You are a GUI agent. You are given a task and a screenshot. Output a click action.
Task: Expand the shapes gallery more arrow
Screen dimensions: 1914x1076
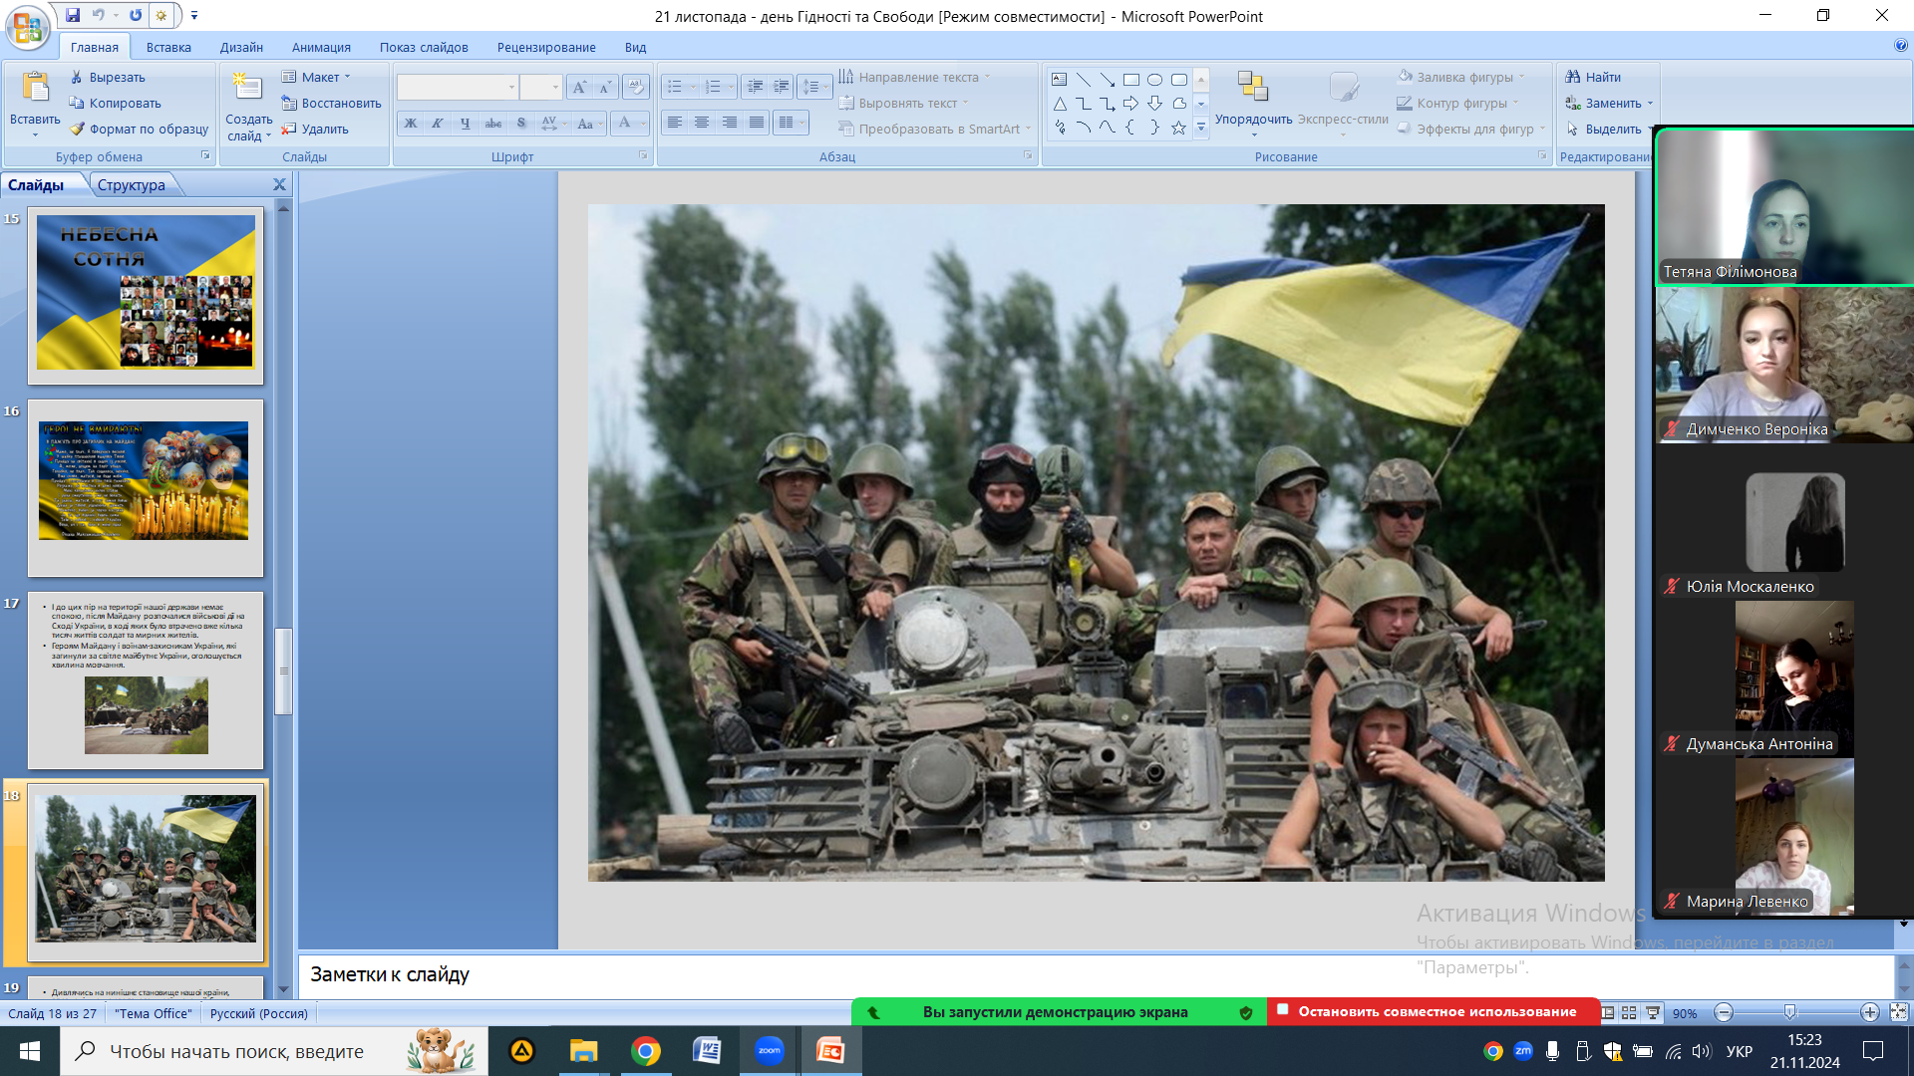tap(1201, 128)
